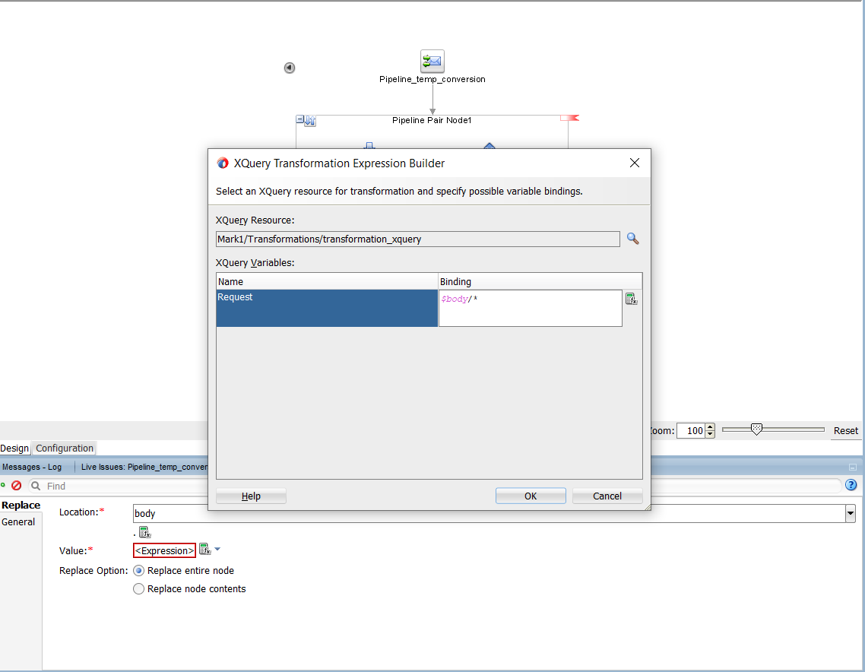The image size is (865, 672).
Task: Click the XQuery Resource browse magnifier icon
Action: click(632, 239)
